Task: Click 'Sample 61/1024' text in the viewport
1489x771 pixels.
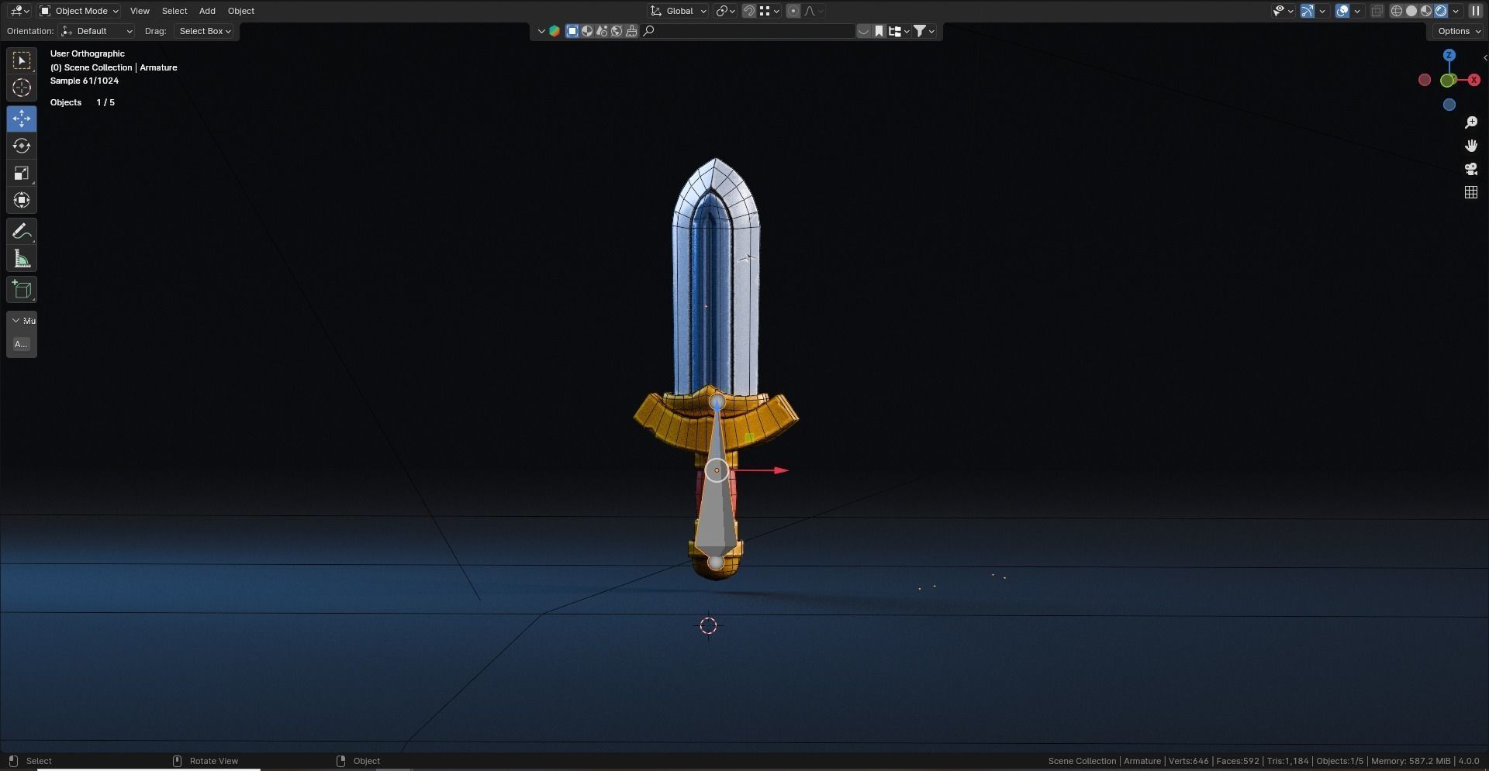Action: pyautogui.click(x=85, y=81)
